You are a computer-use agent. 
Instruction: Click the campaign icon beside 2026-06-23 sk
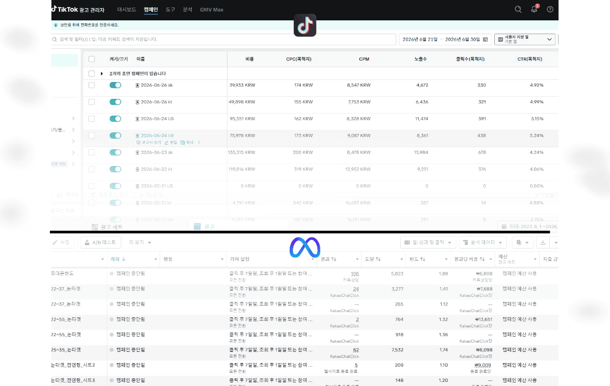(x=137, y=153)
